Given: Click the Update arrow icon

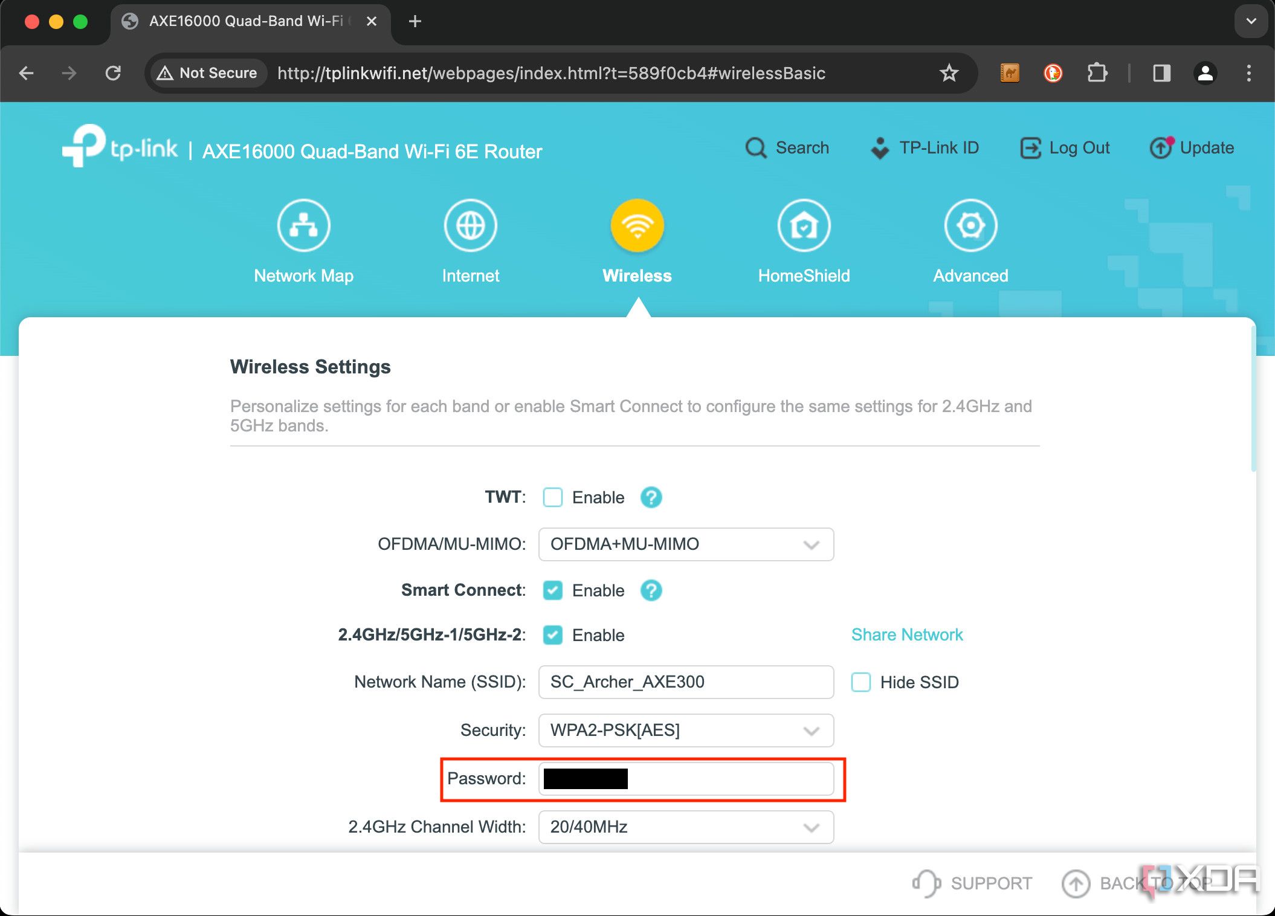Looking at the screenshot, I should (1161, 147).
